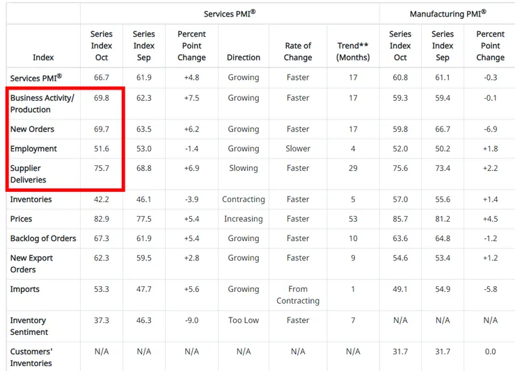The image size is (515, 371).
Task: Select the Customers' Inventories row label
Action: click(31, 357)
